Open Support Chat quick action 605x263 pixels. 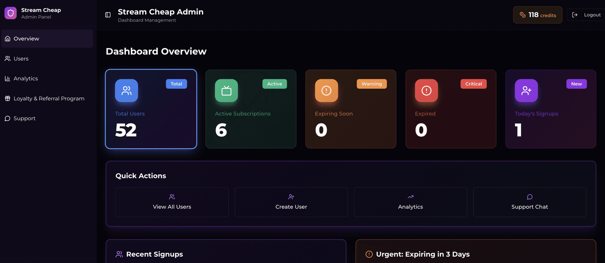[x=530, y=202]
